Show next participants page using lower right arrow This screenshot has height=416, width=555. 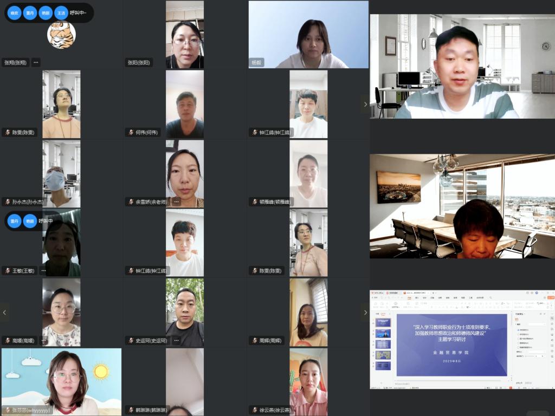point(365,312)
